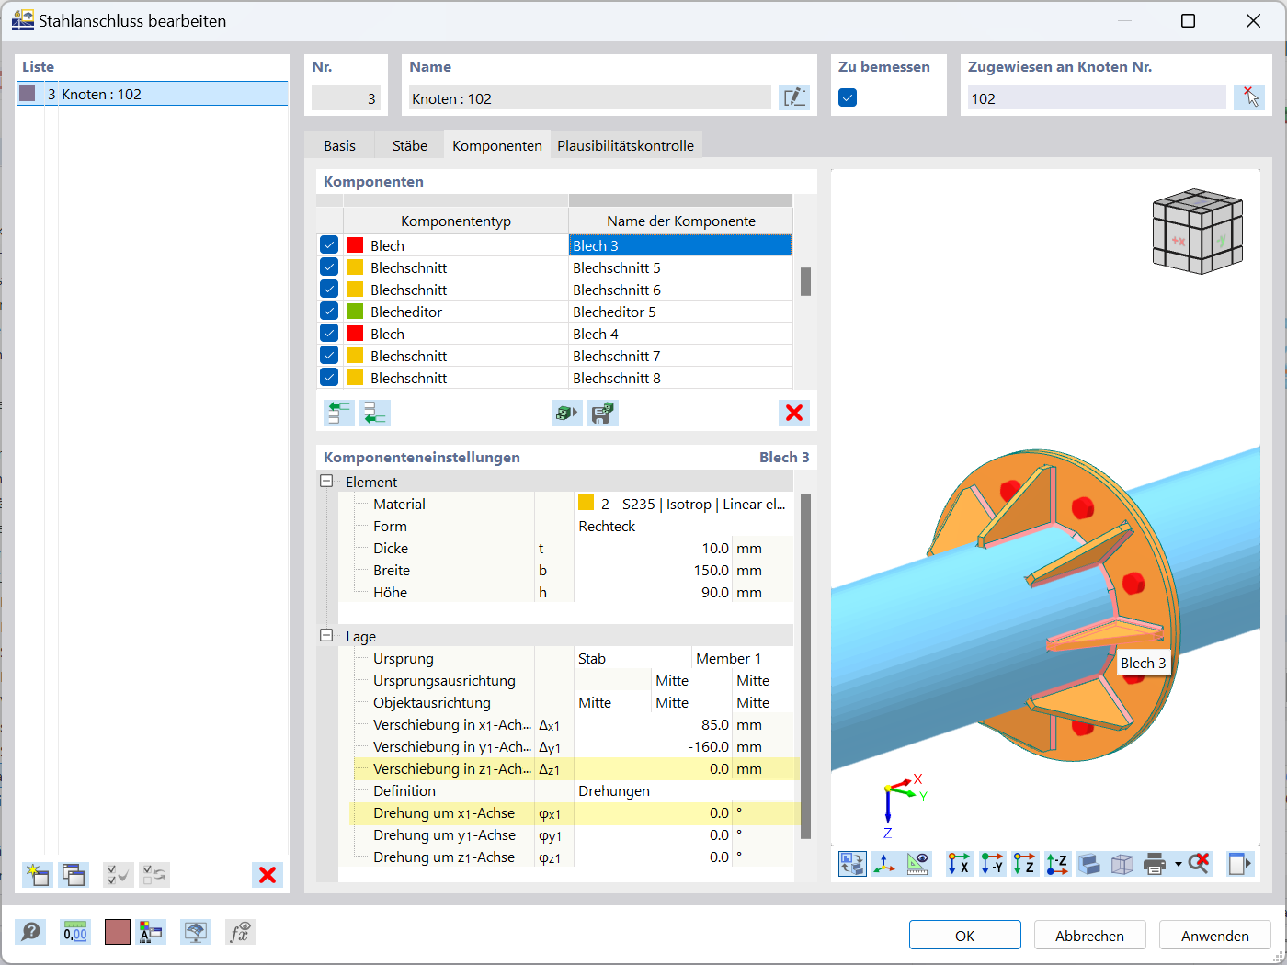The height and width of the screenshot is (965, 1287).
Task: Click the Breite value 150.0
Action: 712,570
